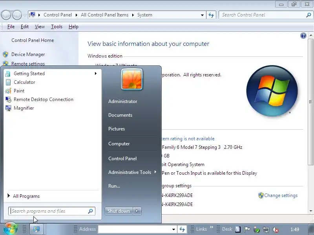Image resolution: width=314 pixels, height=235 pixels.
Task: Open the Help menu
Action: point(73,27)
